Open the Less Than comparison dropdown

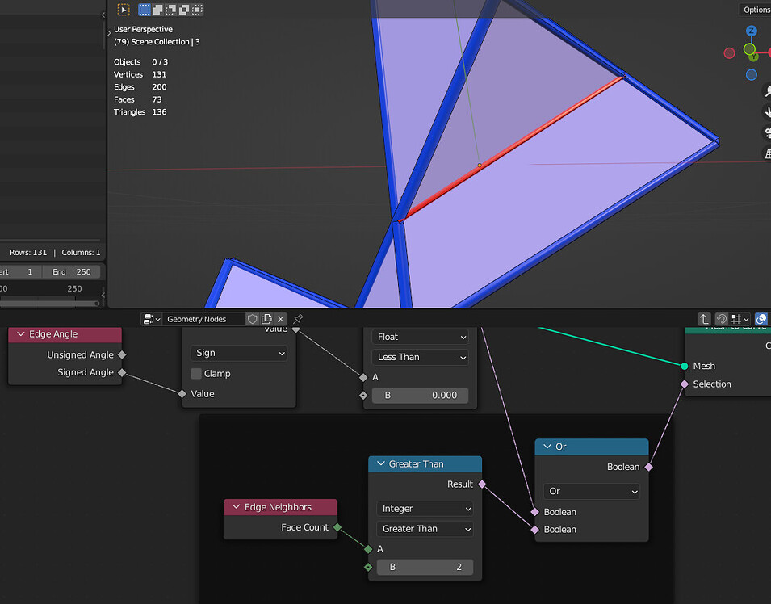tap(420, 357)
